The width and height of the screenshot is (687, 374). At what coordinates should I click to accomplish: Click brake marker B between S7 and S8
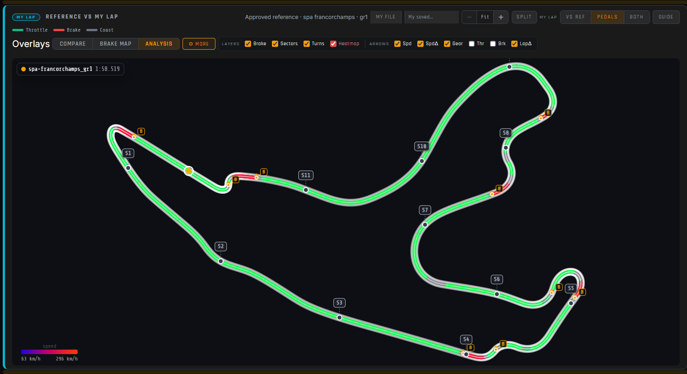coord(499,188)
